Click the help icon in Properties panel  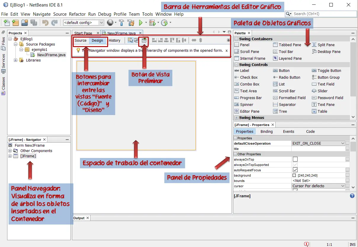[x=352, y=196]
